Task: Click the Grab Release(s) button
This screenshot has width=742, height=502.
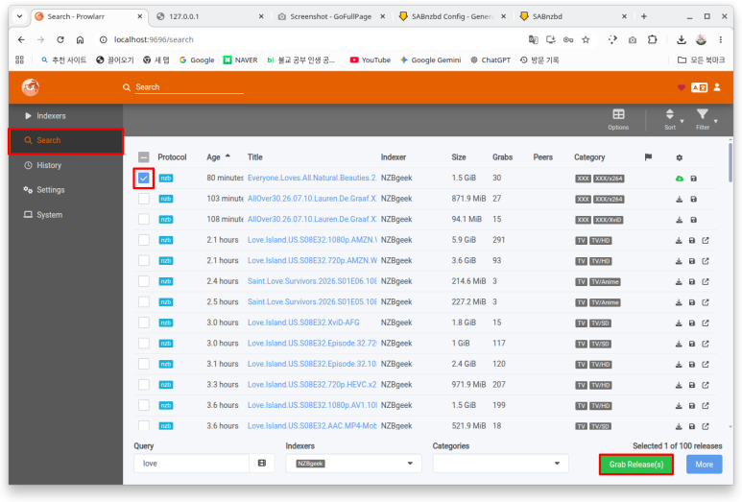Action: coord(636,465)
